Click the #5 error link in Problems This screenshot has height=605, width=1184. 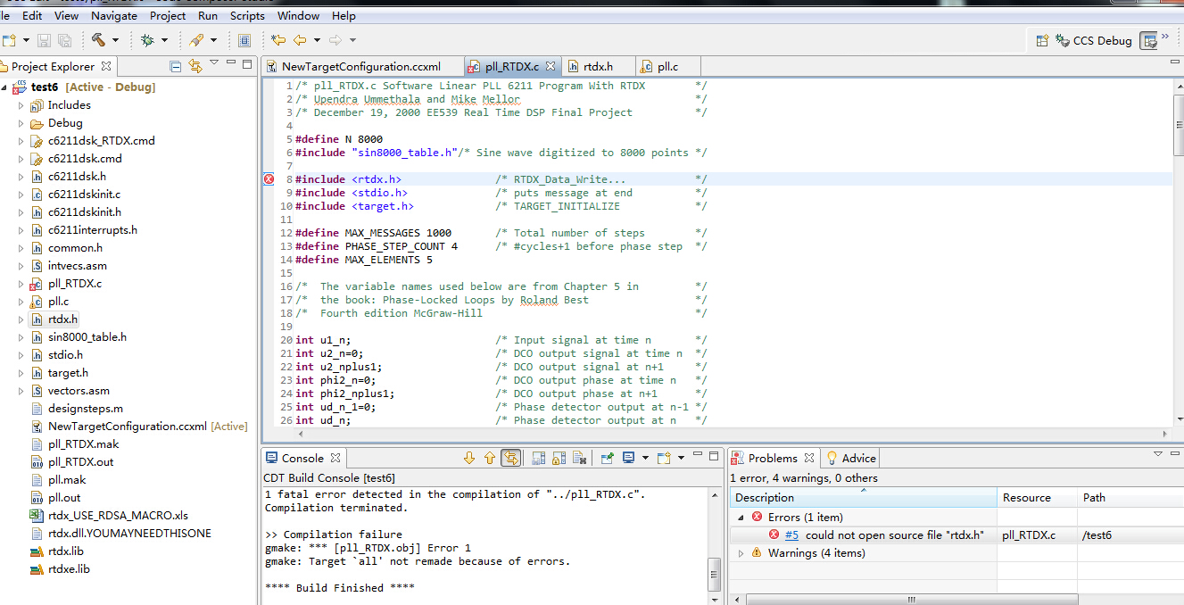pyautogui.click(x=791, y=535)
